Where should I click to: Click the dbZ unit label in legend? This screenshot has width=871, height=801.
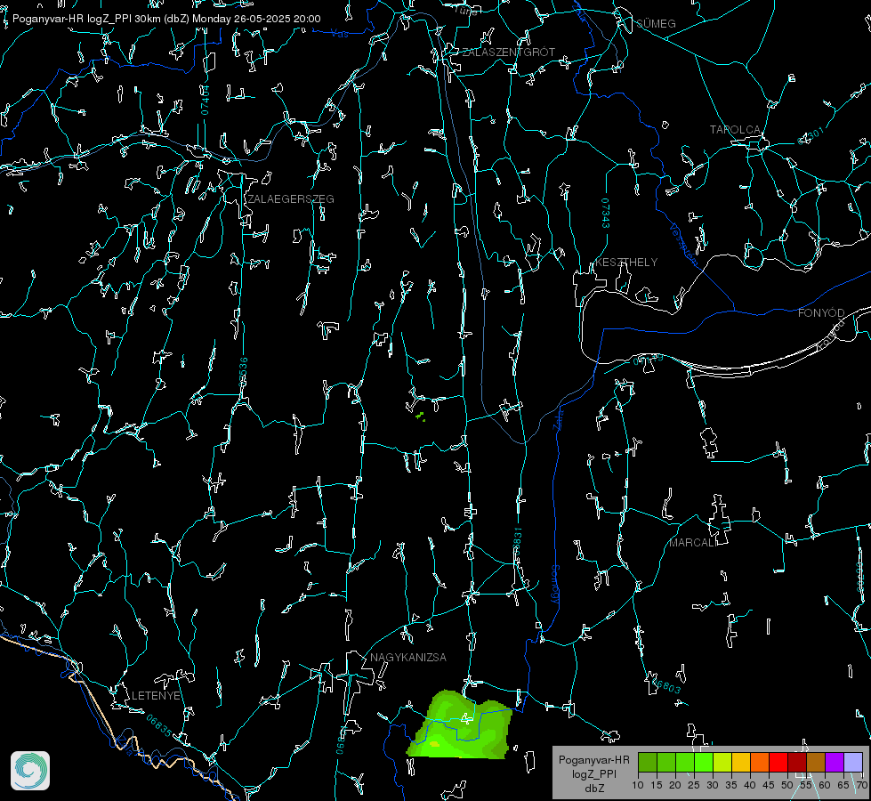(593, 789)
